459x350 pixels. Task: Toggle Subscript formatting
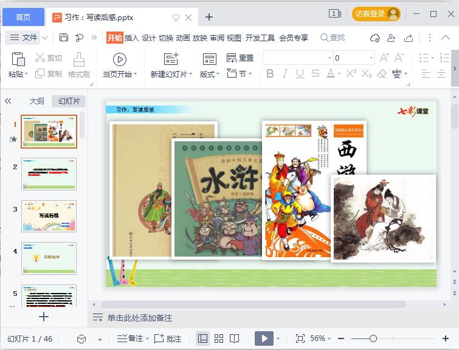point(366,73)
